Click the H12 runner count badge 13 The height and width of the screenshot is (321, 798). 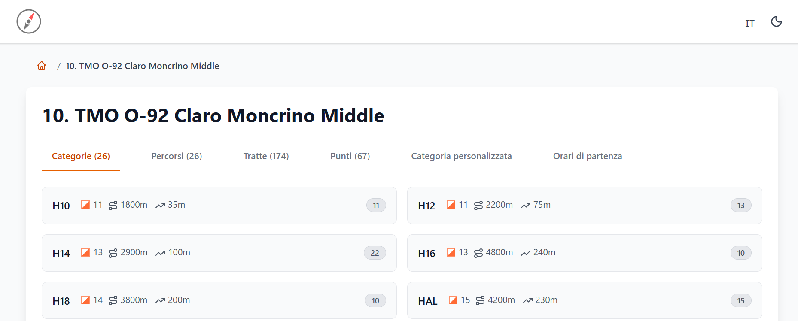click(740, 206)
